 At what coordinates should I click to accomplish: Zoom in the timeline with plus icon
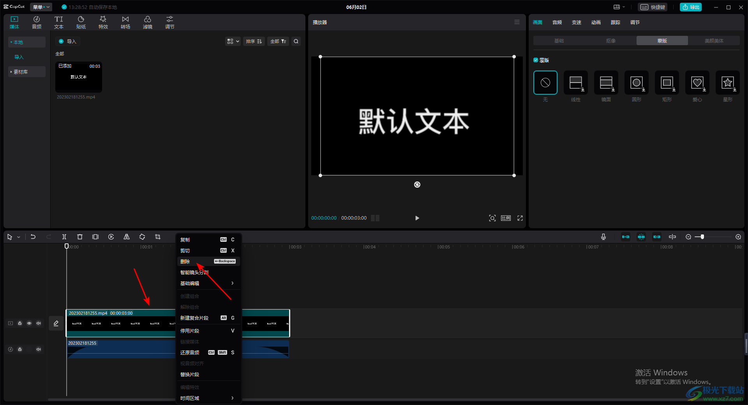[x=738, y=237]
